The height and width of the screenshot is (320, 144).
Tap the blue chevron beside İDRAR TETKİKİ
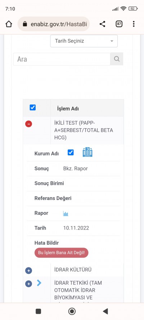click(x=39, y=283)
